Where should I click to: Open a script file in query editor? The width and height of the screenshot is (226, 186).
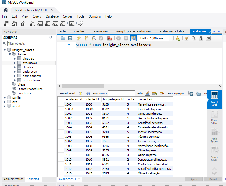pyautogui.click(x=63, y=38)
